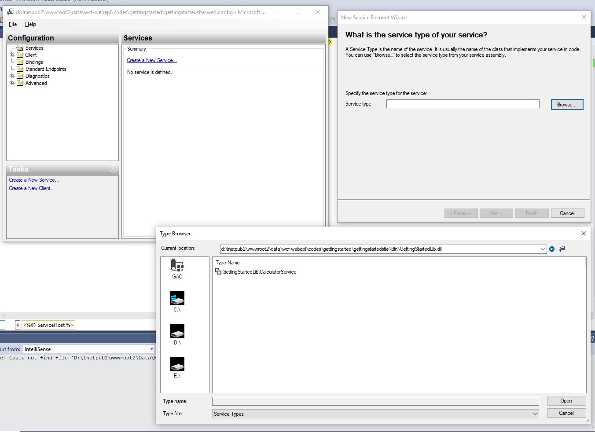The image size is (595, 432).
Task: Open the File menu
Action: tap(13, 24)
